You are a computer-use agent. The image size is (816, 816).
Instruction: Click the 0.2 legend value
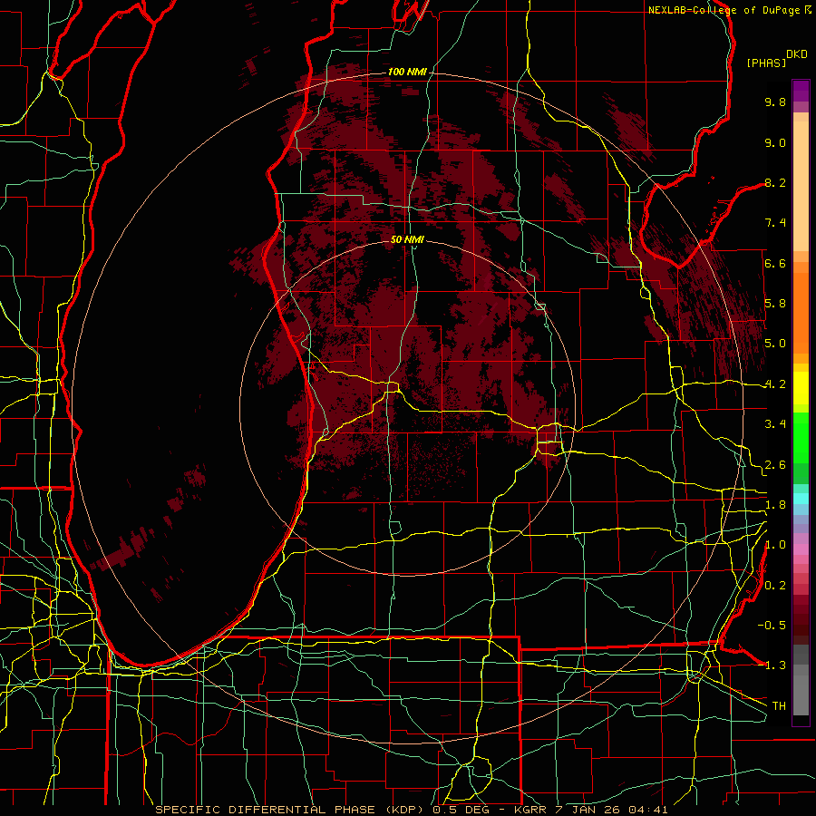(x=775, y=586)
